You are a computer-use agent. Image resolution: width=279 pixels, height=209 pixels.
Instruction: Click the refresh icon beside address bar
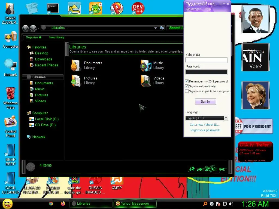click(x=162, y=28)
